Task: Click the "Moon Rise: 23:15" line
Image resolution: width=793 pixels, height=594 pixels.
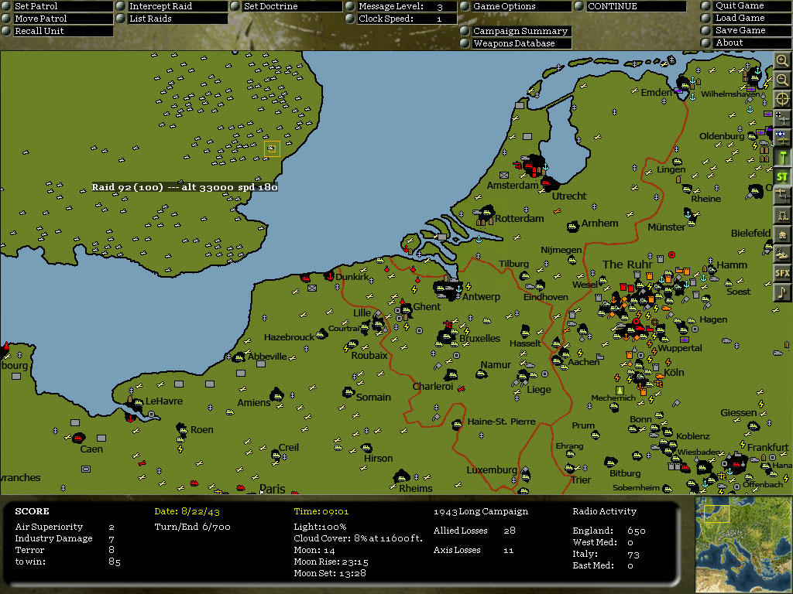Action: [331, 562]
